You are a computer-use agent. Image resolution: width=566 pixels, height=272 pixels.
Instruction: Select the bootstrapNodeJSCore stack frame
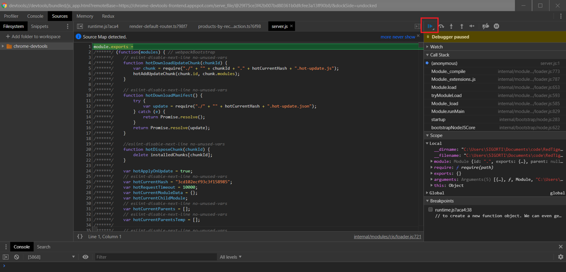(495, 127)
